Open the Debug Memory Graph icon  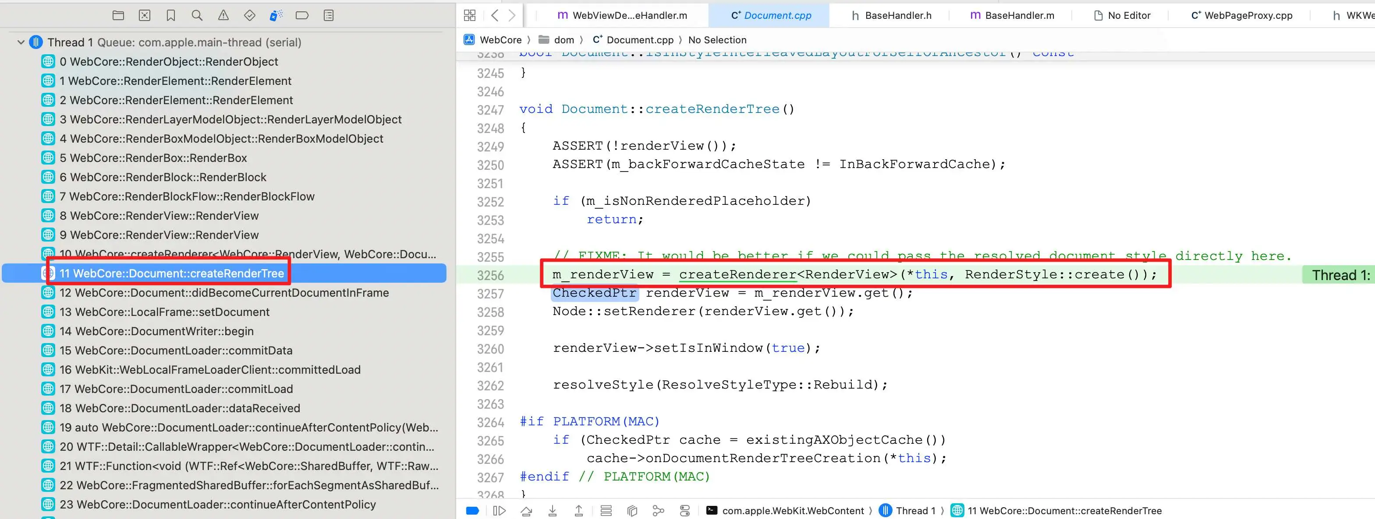[658, 511]
